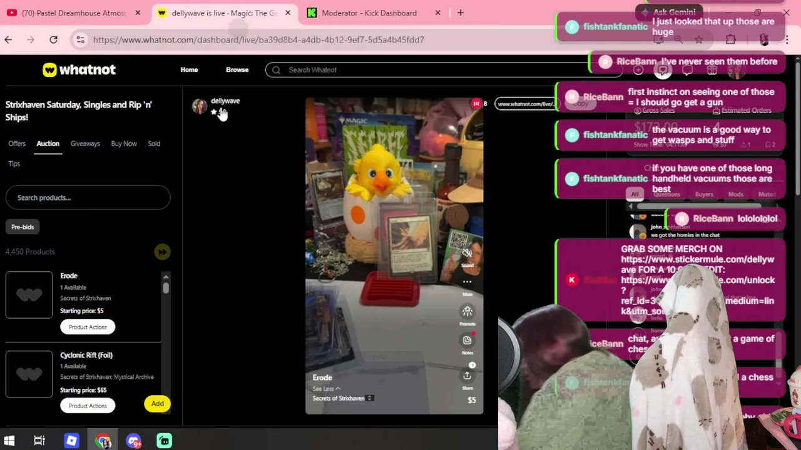The width and height of the screenshot is (801, 450).
Task: Open the Notes icon on stream
Action: pos(467,340)
